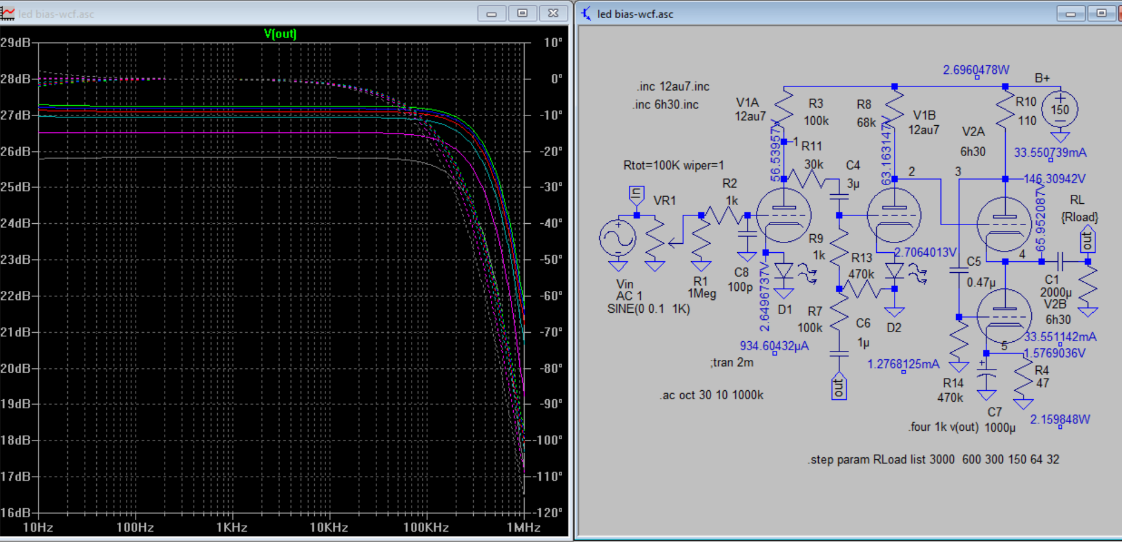Click the C8 100p capacitor symbol
The width and height of the screenshot is (1122, 542).
[x=747, y=235]
